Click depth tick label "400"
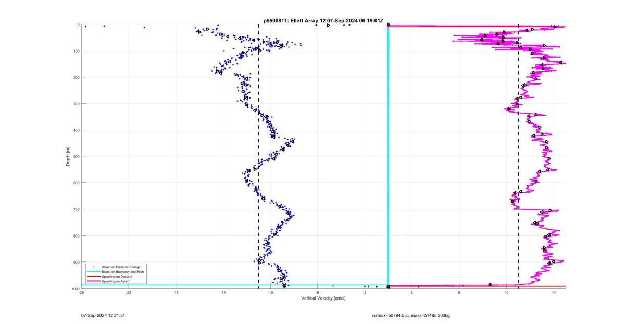 point(76,130)
